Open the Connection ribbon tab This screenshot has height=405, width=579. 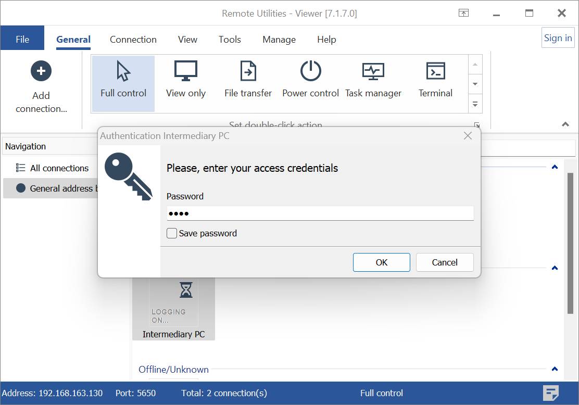click(133, 40)
